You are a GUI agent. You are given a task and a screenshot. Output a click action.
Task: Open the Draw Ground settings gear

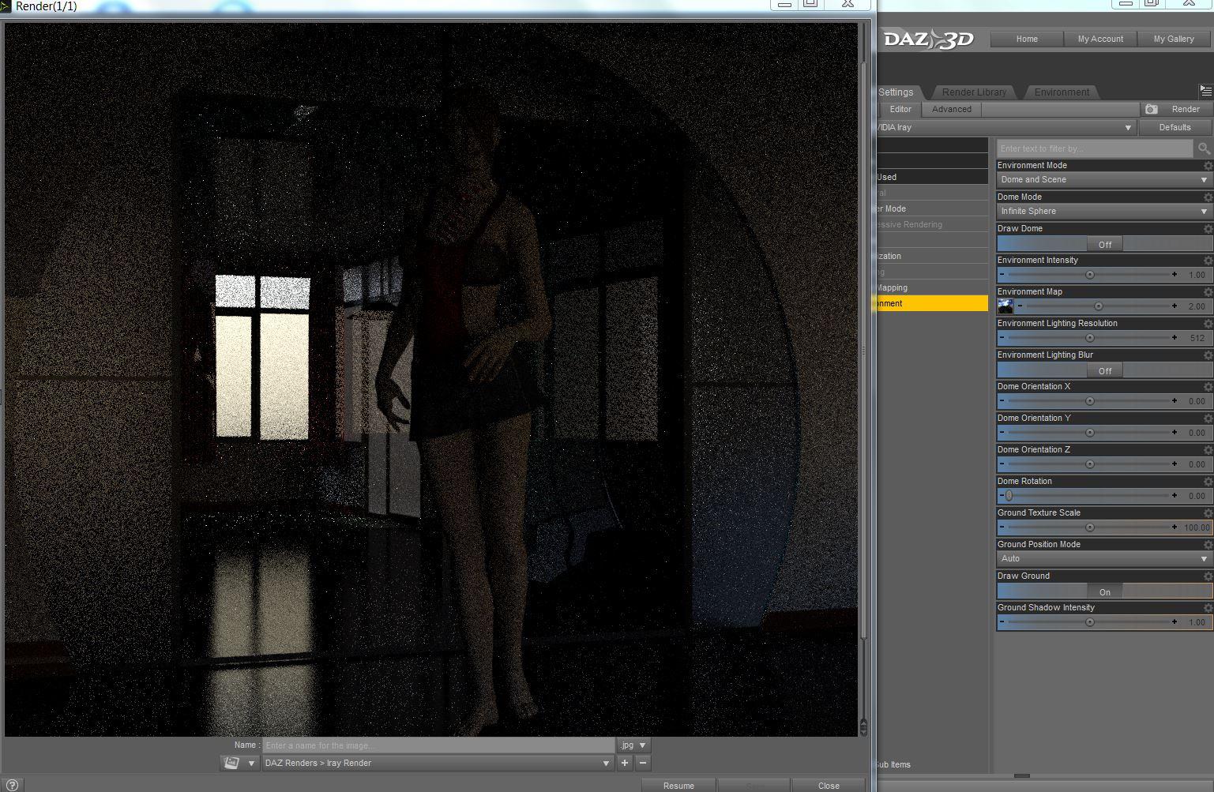pyautogui.click(x=1208, y=576)
